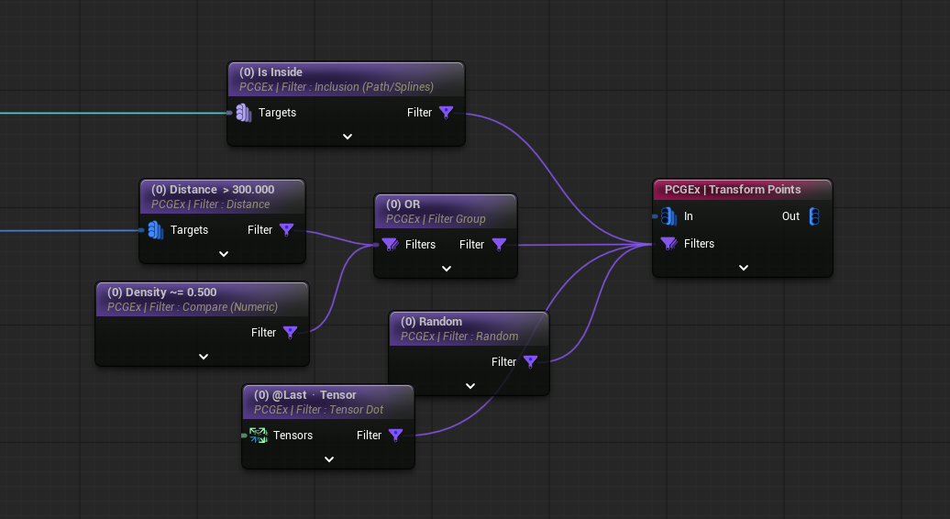The image size is (950, 519).
Task: Click Filter output pin on Tensor node
Action: (x=395, y=436)
